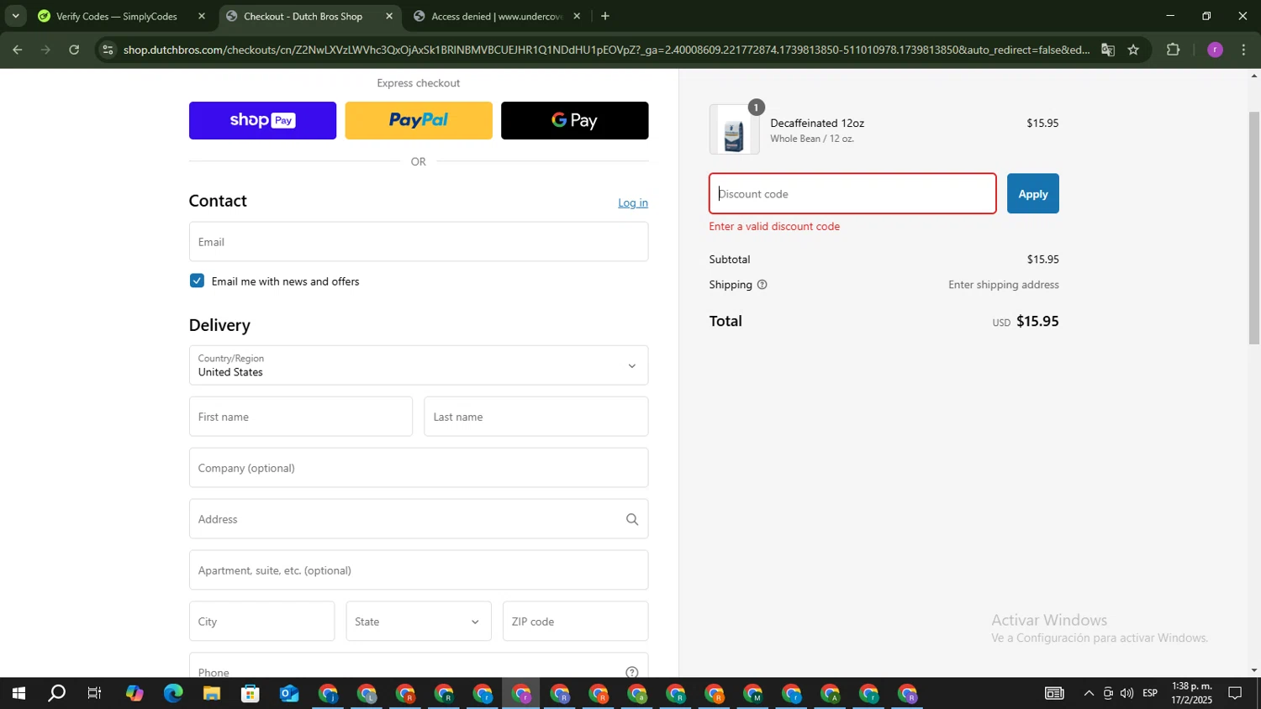1261x709 pixels.
Task: Open Task View on the taskbar
Action: pos(95,694)
